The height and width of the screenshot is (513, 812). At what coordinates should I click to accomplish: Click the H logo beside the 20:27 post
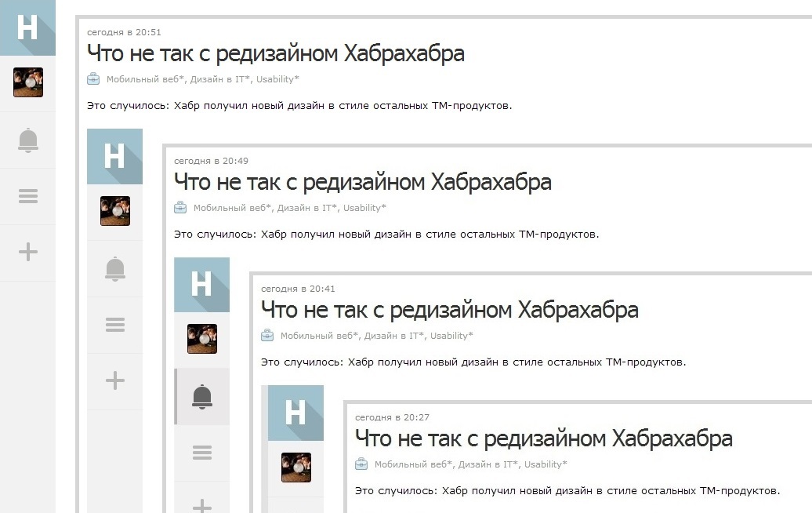(295, 413)
